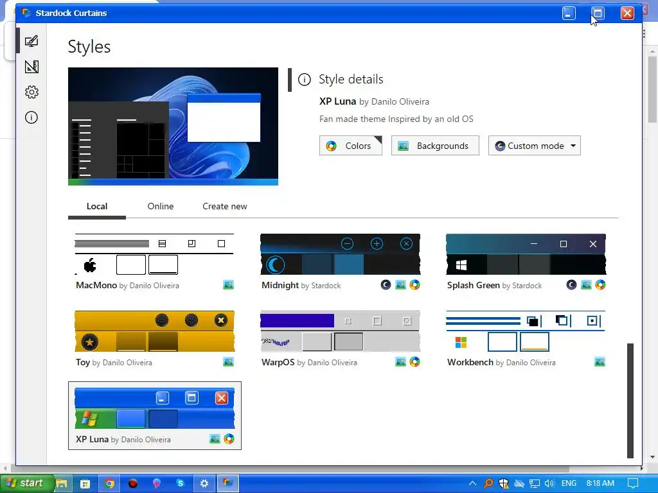Click the Splash Green background image icon

(586, 285)
